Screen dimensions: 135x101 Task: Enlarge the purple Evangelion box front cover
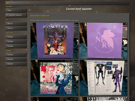point(54,41)
